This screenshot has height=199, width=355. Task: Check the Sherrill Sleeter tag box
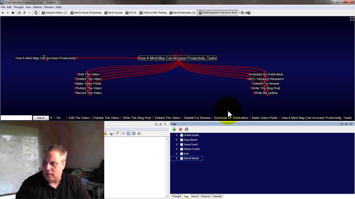182,158
